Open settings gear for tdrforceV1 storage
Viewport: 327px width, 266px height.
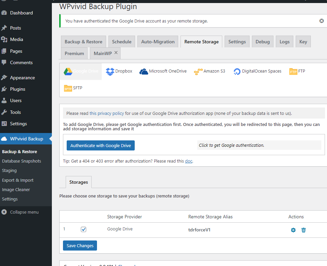coord(293,230)
